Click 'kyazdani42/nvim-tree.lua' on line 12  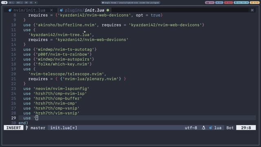(x=60, y=35)
